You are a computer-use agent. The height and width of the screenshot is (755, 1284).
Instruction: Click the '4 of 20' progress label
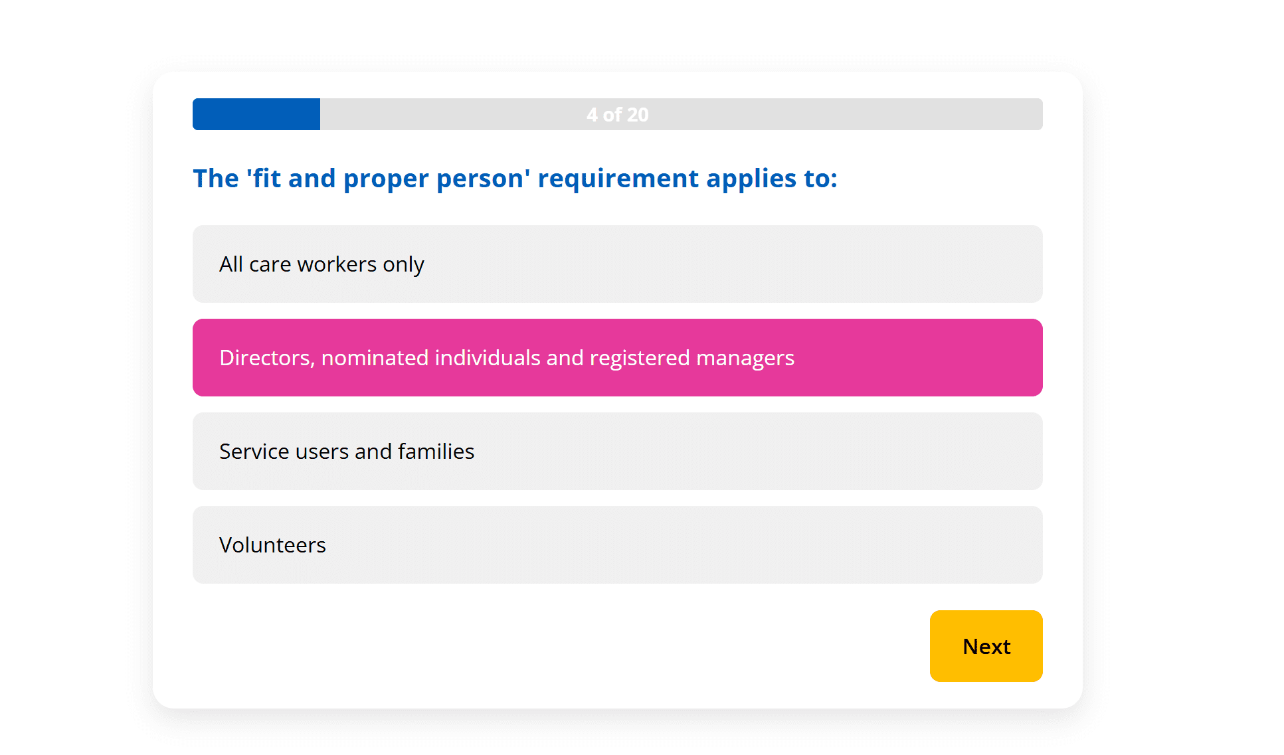point(617,115)
